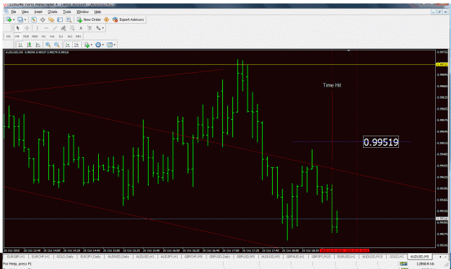Switch to the H1 timeframe
Viewport: 451px width, 269px height.
click(x=43, y=36)
